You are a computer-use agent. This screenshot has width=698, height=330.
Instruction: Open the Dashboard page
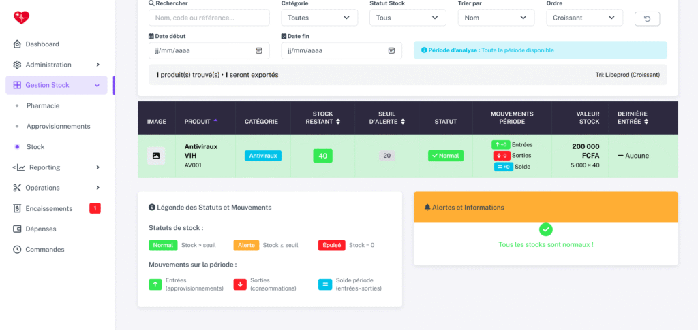(x=42, y=44)
